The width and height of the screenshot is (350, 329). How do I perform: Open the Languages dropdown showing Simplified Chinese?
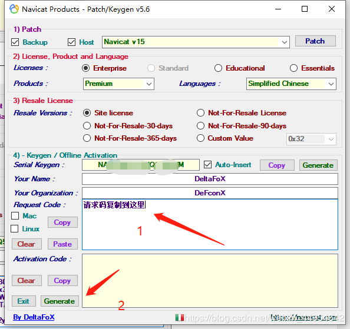point(291,84)
